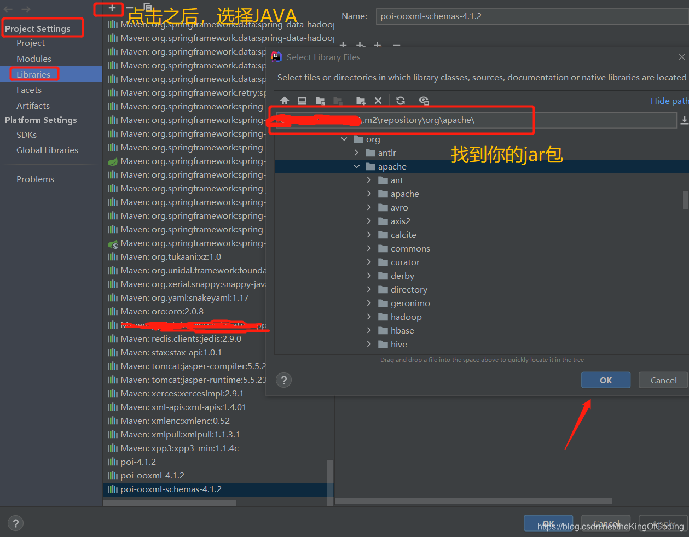The height and width of the screenshot is (537, 689).
Task: Expand the antlr folder node
Action: point(357,153)
